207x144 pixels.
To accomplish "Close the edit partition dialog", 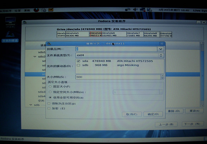I will coord(162,44).
